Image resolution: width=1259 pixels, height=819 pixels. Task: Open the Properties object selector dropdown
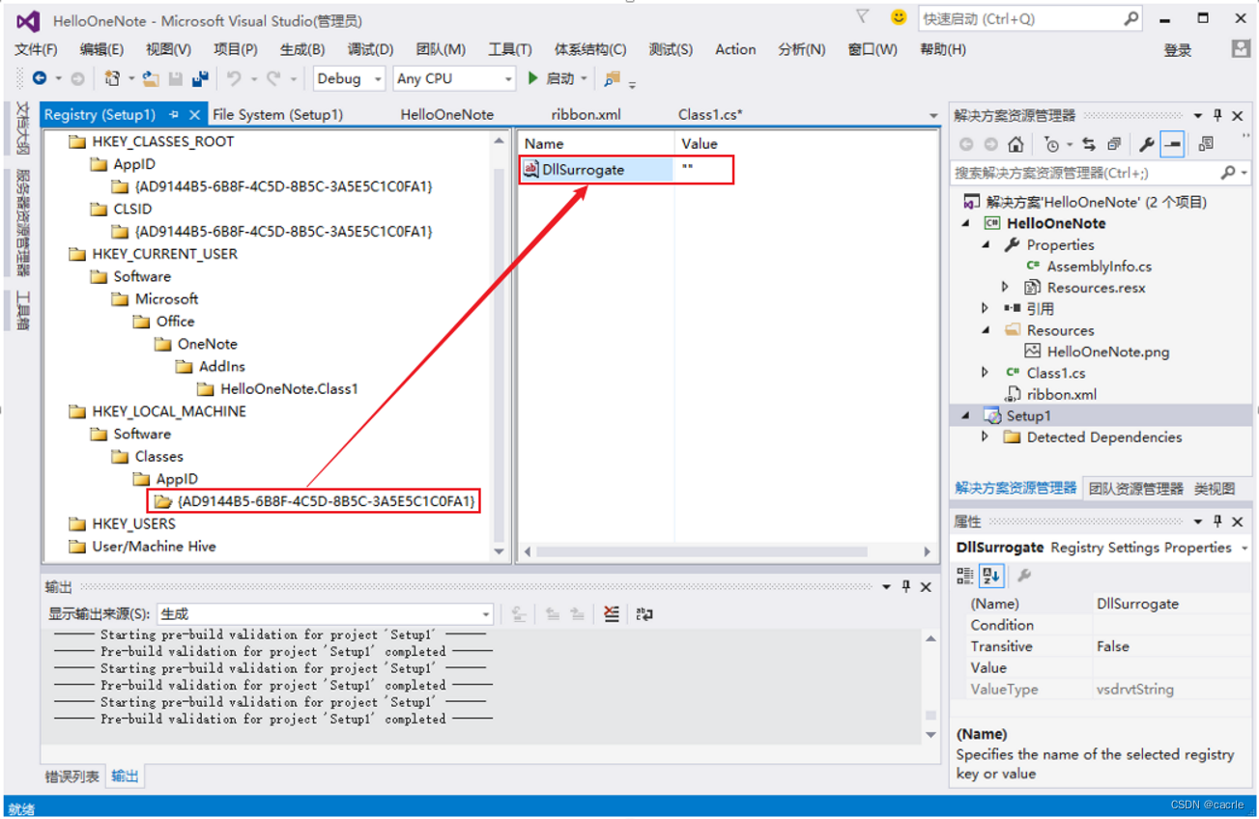tap(1245, 548)
